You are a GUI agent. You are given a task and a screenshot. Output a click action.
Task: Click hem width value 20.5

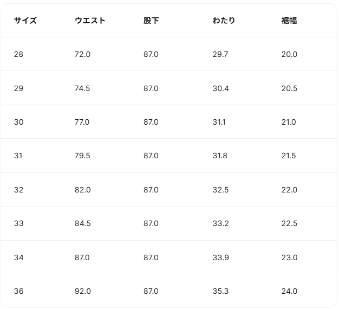[289, 88]
